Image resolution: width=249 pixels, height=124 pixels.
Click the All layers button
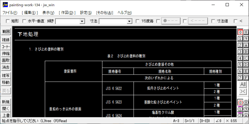[243, 85]
